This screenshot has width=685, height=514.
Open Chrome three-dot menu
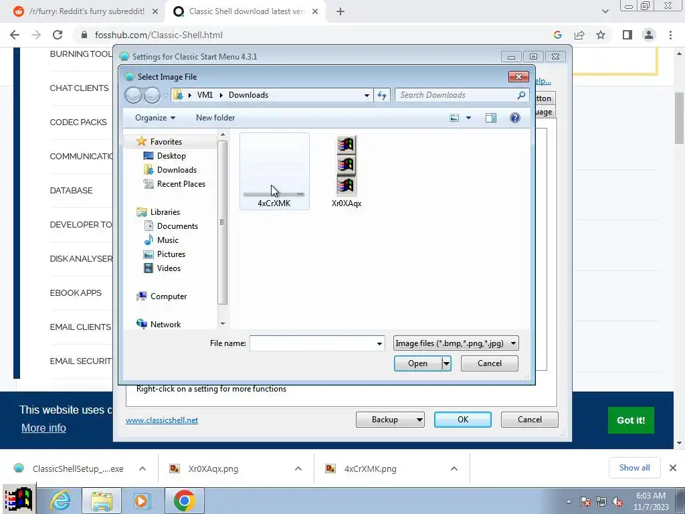pyautogui.click(x=670, y=35)
